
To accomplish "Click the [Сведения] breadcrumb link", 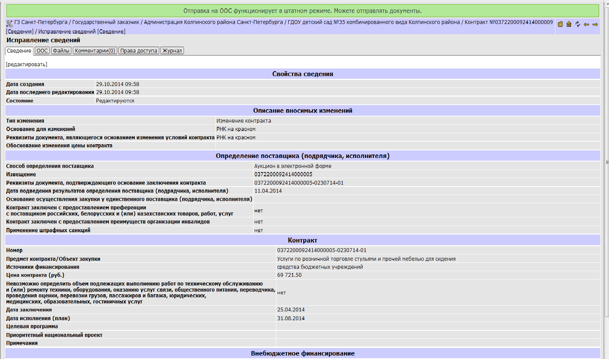I will pyautogui.click(x=20, y=32).
